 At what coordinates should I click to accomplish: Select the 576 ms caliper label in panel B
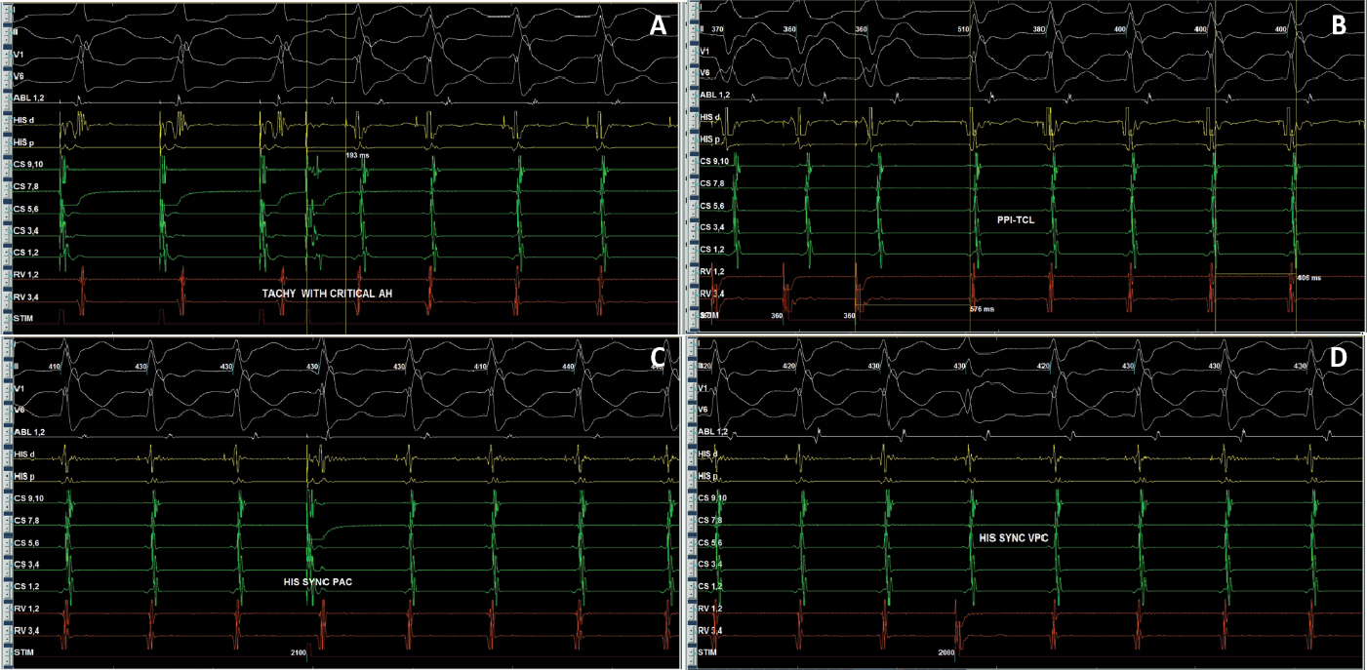[x=982, y=309]
